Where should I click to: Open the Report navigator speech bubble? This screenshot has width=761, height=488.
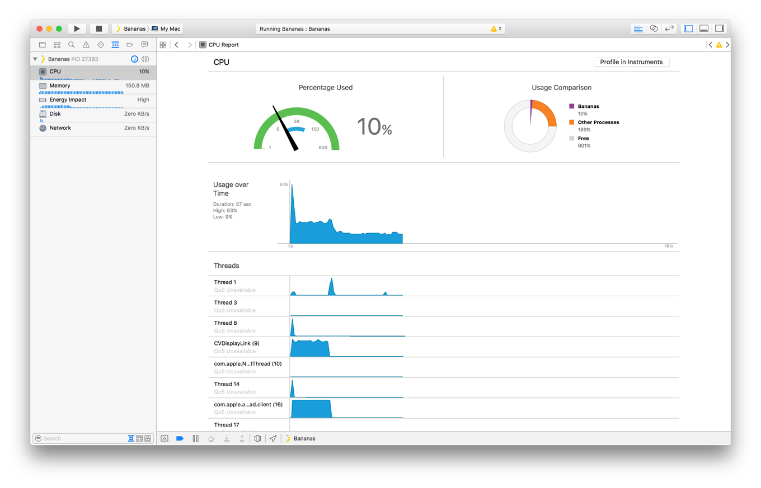144,45
